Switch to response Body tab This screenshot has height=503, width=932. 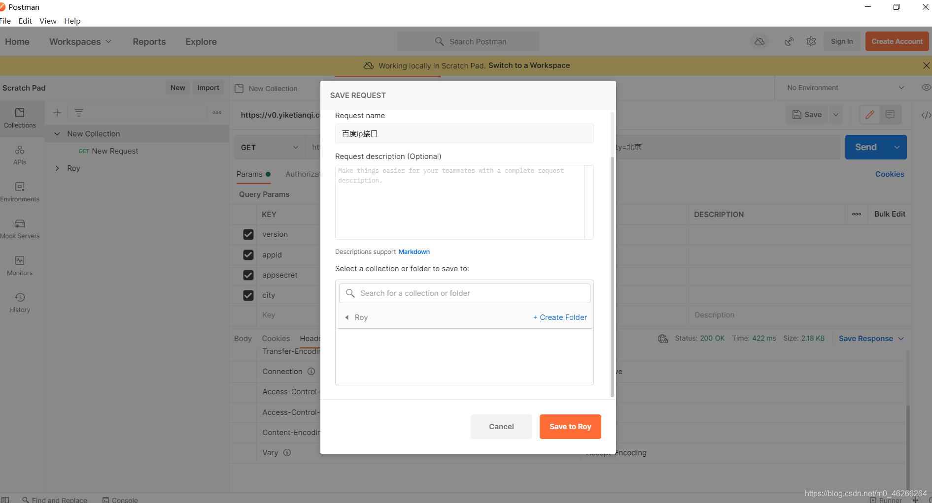(243, 339)
